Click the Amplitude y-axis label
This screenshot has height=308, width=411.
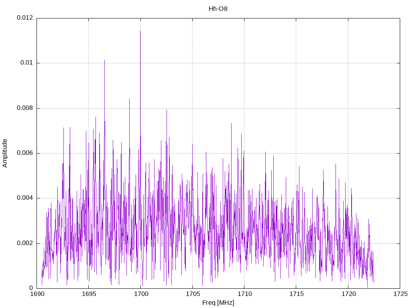pyautogui.click(x=5, y=153)
